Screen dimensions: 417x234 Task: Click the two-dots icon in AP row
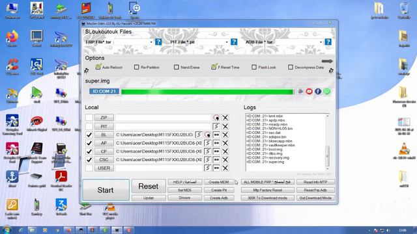[x=216, y=143]
